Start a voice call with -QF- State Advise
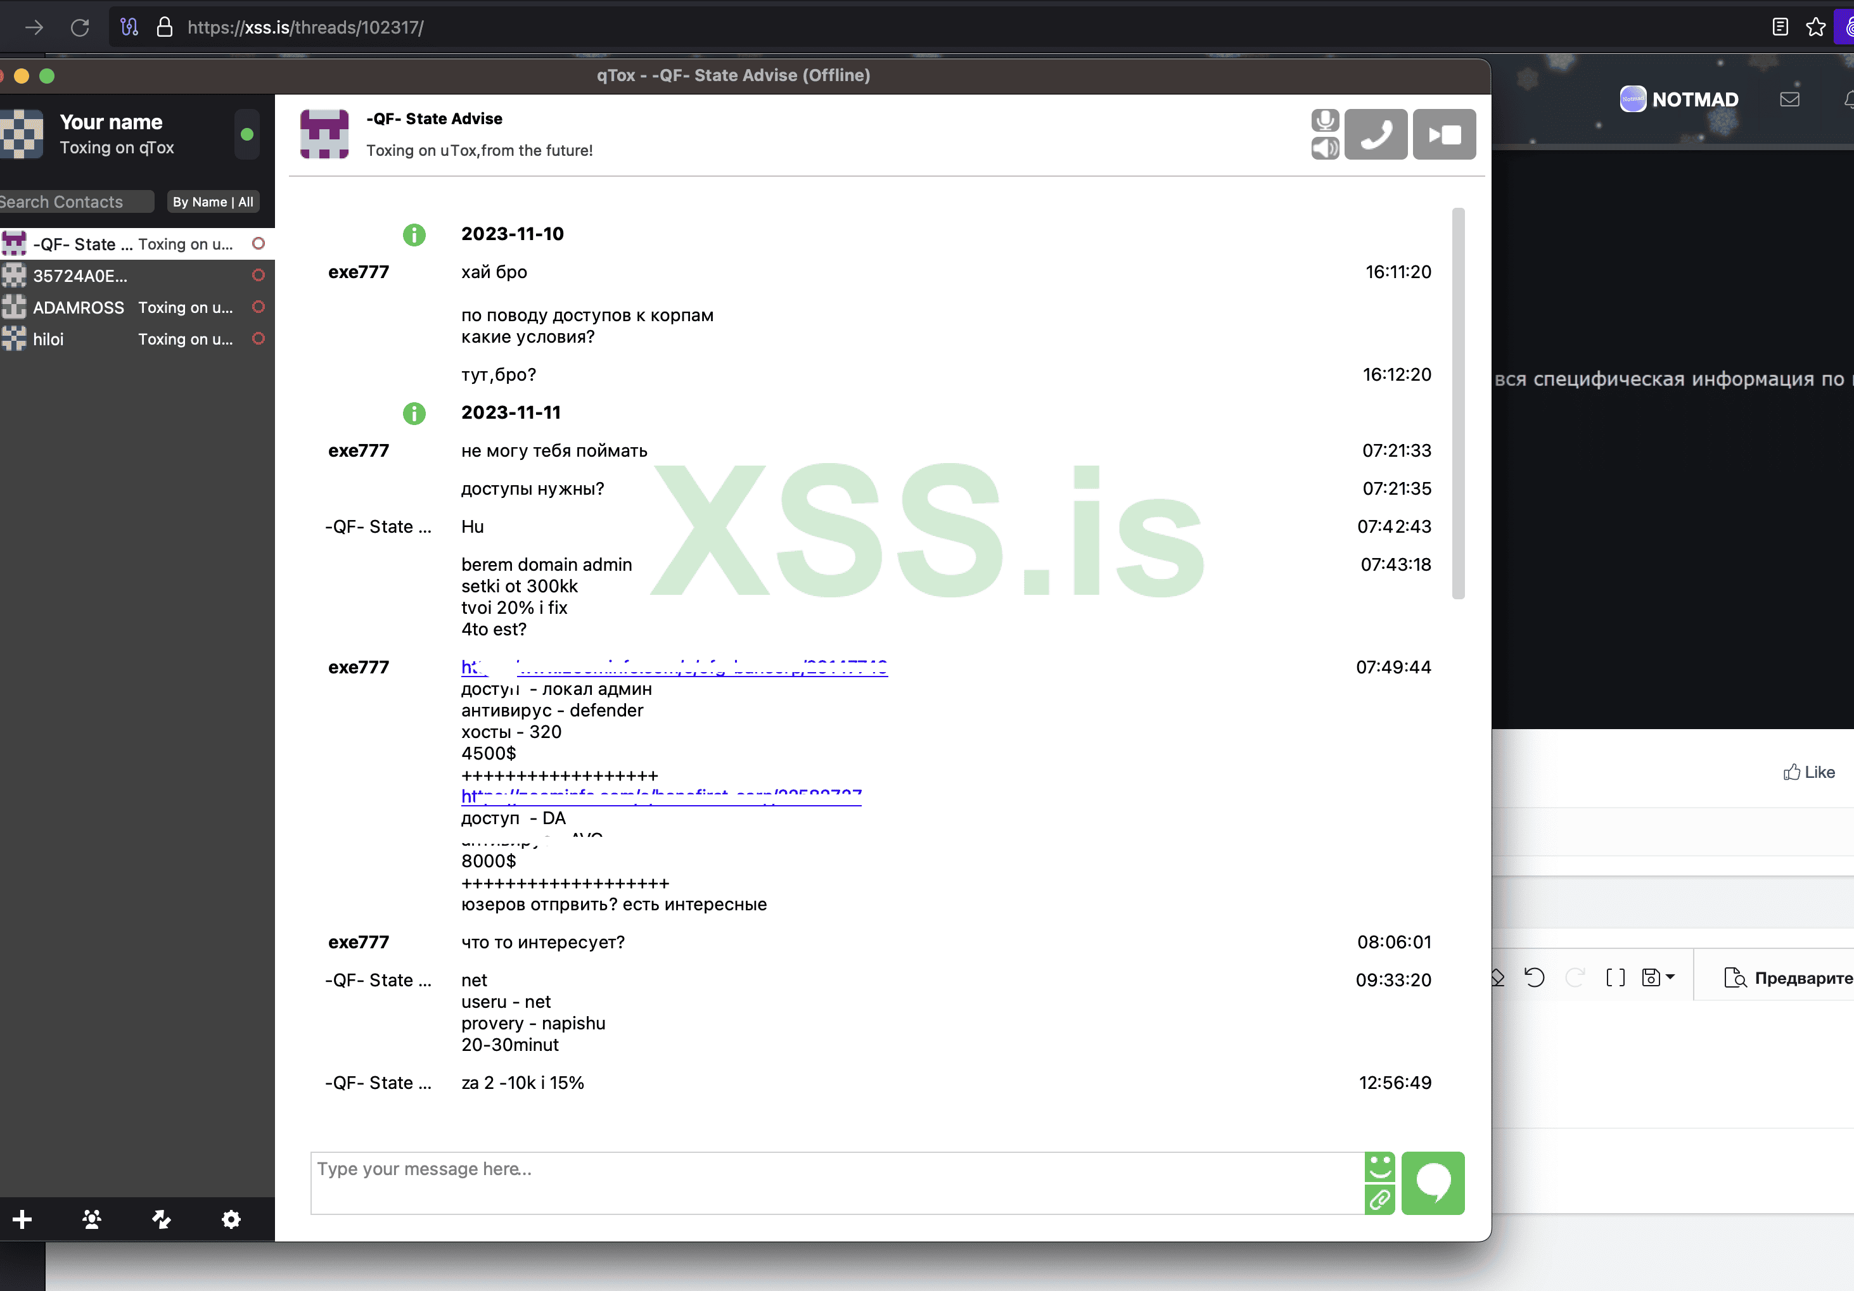This screenshot has height=1291, width=1854. [x=1376, y=134]
